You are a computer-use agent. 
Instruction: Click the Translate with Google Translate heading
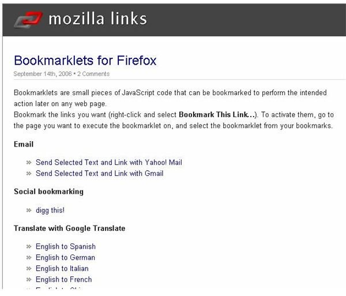click(x=70, y=228)
